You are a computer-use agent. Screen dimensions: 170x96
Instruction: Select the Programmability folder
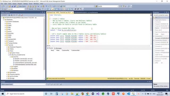[x=15, y=74]
